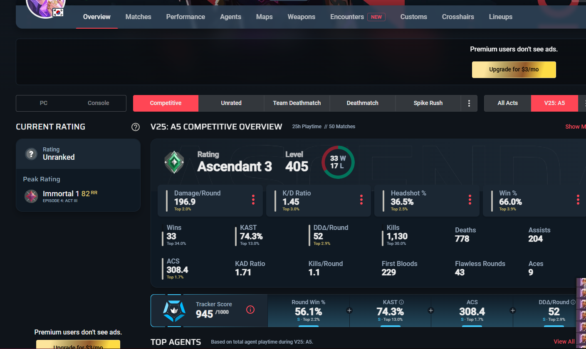Click the plus icon after ACS score
The width and height of the screenshot is (586, 349).
[x=513, y=310]
